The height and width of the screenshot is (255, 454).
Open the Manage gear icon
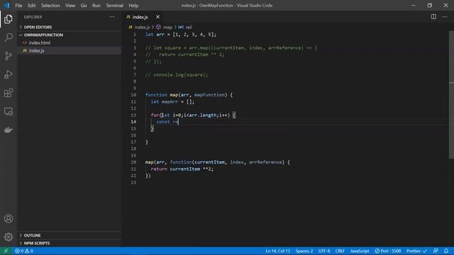click(9, 237)
